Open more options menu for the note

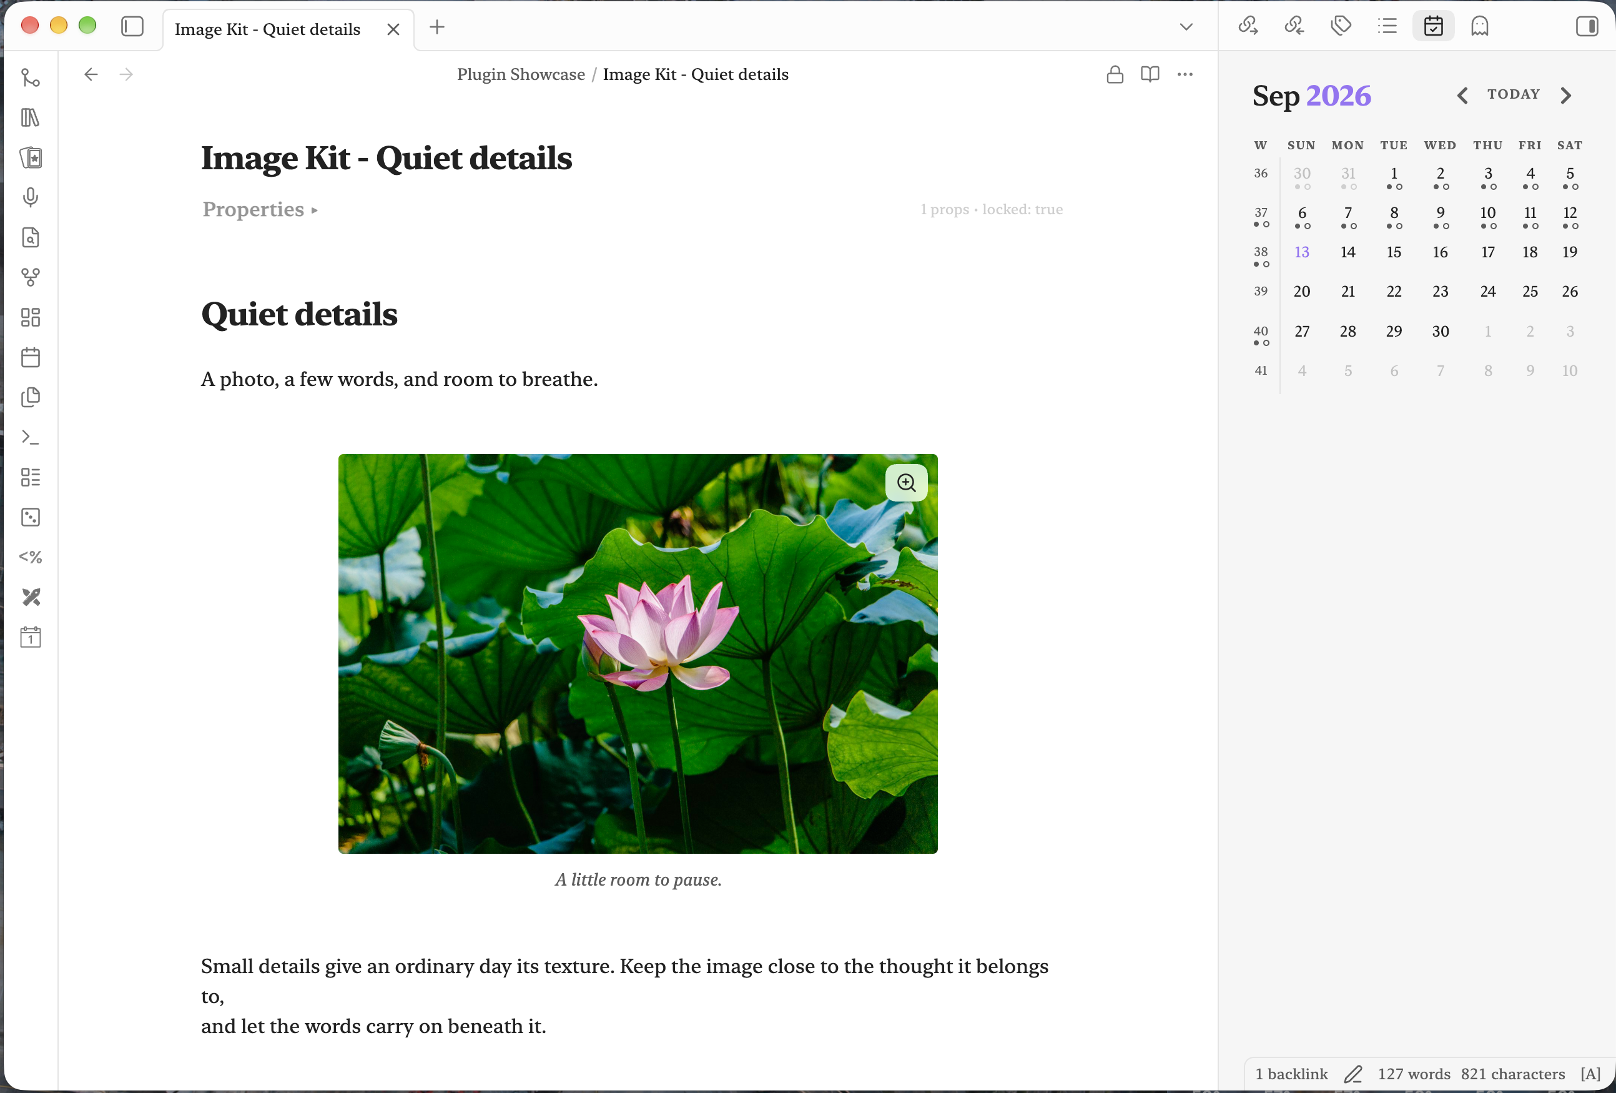click(x=1185, y=74)
